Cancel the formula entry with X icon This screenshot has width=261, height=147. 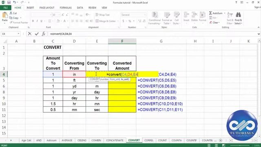[30, 34]
